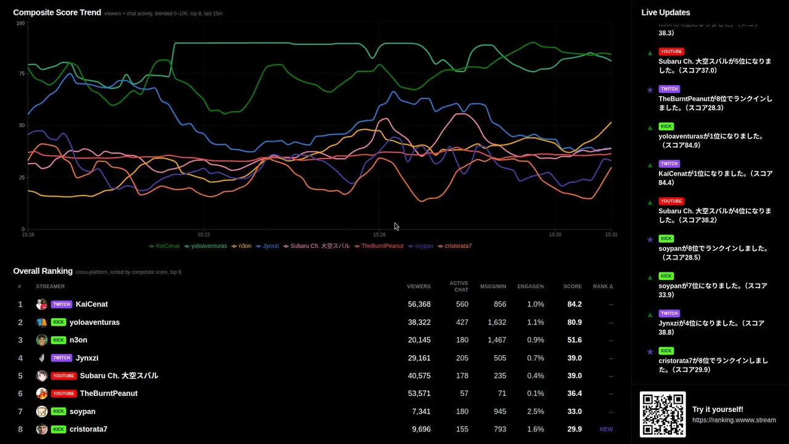
Task: Click the Subaru Ch. 5位 live update message
Action: click(715, 66)
